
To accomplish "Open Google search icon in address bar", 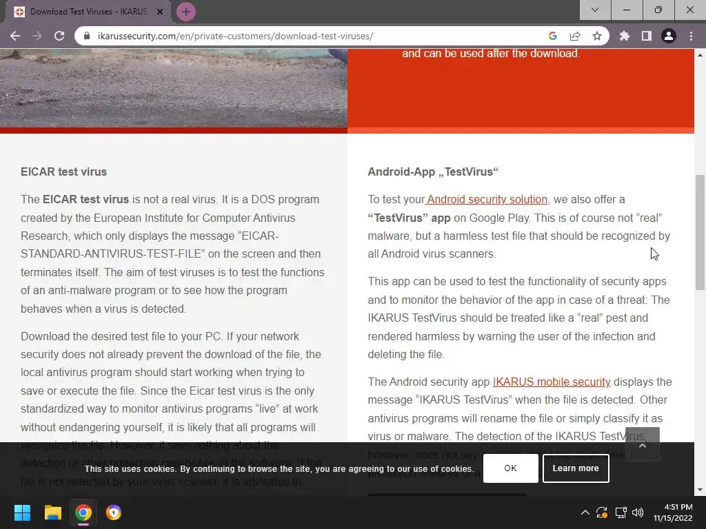I will pyautogui.click(x=553, y=36).
